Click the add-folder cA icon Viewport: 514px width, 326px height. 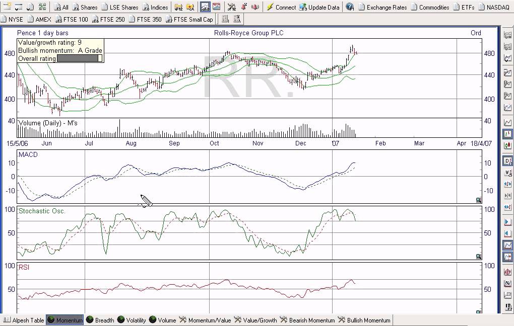(x=190, y=7)
